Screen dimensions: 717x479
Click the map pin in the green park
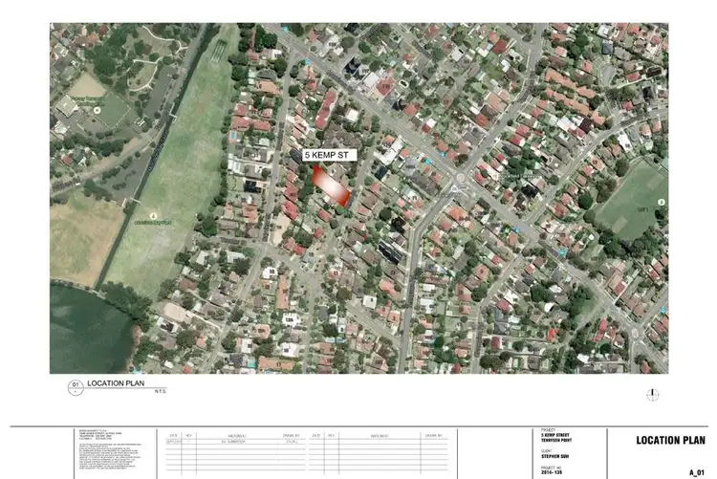[x=153, y=217]
